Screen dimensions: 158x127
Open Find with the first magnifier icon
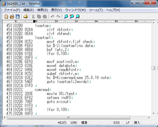pos(66,17)
